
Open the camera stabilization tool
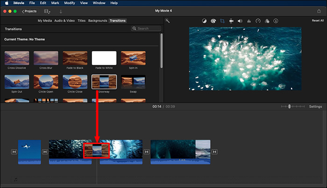click(231, 21)
